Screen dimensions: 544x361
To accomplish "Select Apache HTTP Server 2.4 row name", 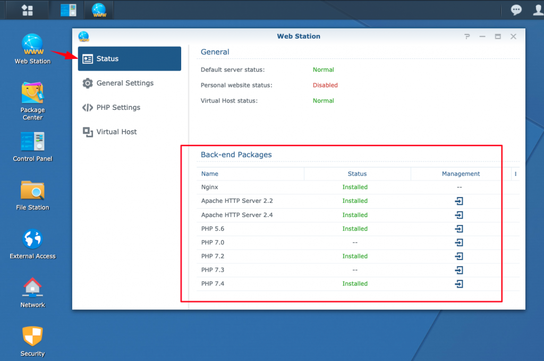I will pos(237,215).
